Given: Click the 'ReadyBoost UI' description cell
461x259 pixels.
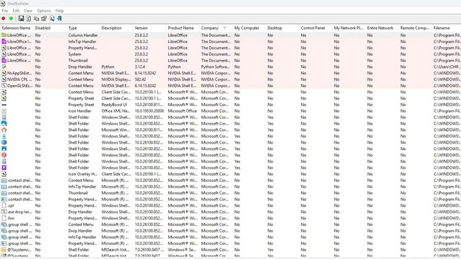Looking at the screenshot, I should pyautogui.click(x=114, y=105).
